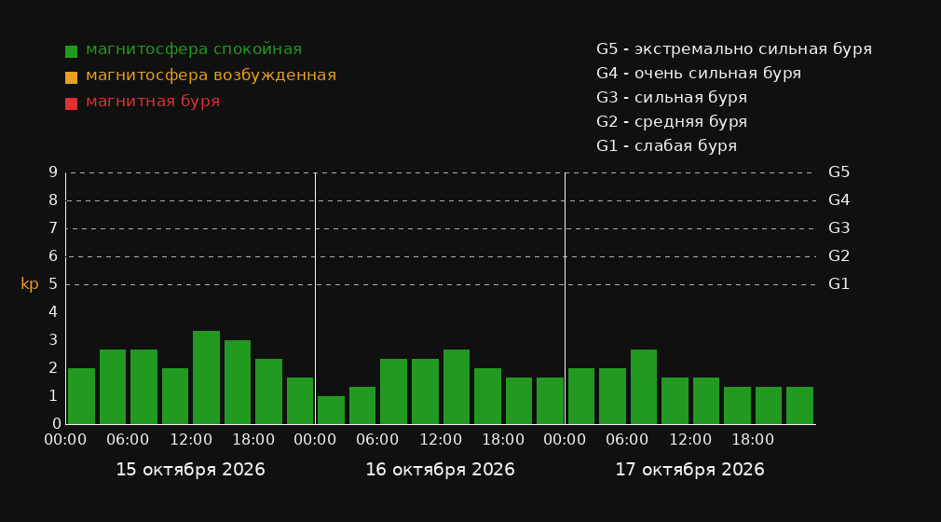
Task: Select the '17 октября 2026' date label
Action: [689, 470]
